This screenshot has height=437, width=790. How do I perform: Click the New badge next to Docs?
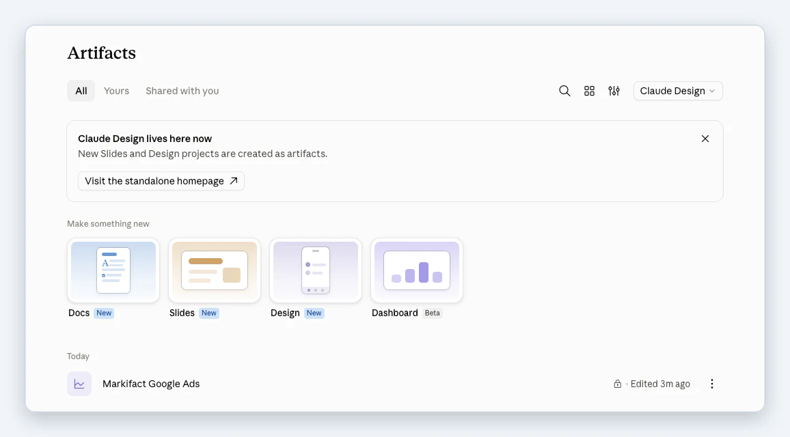coord(104,313)
